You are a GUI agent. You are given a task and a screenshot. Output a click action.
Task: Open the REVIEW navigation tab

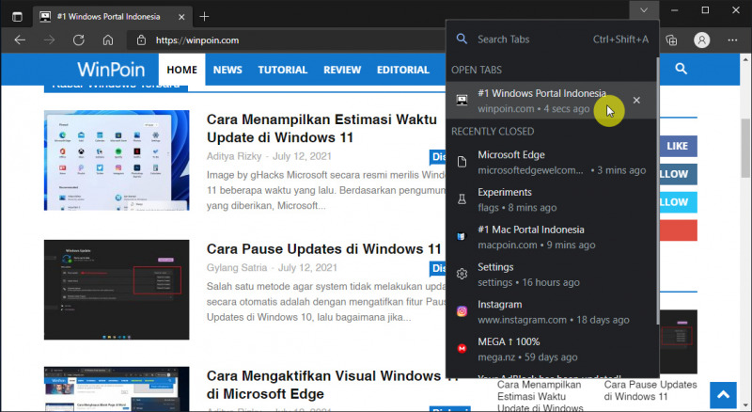[x=342, y=70]
